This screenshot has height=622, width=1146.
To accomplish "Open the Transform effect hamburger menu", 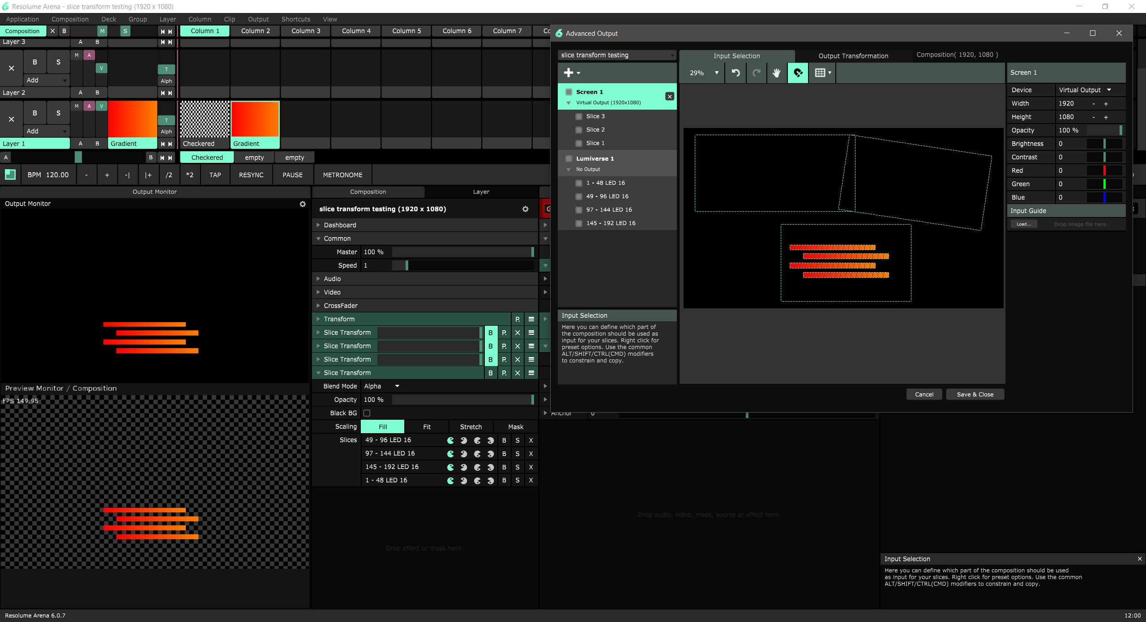I will [x=531, y=319].
